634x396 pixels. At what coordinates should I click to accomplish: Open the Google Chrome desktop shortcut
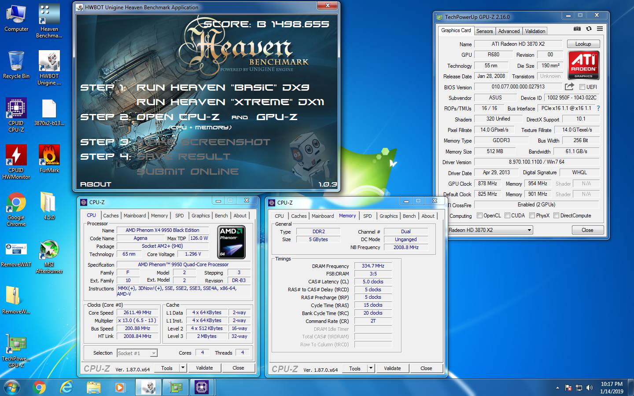pos(16,209)
